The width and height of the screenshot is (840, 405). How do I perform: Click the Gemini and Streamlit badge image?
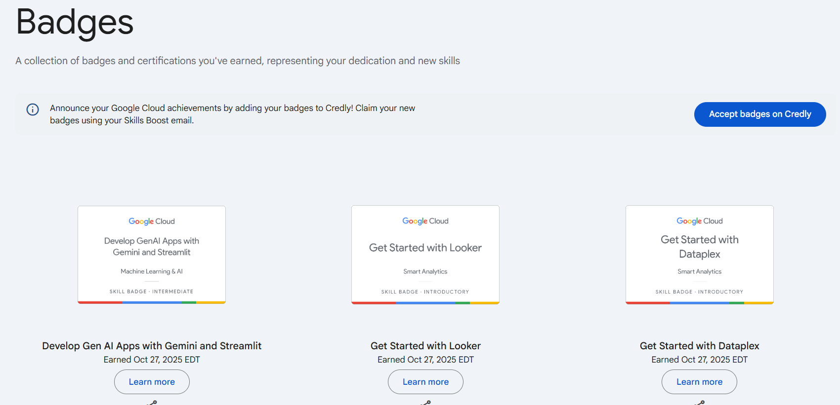pyautogui.click(x=151, y=255)
